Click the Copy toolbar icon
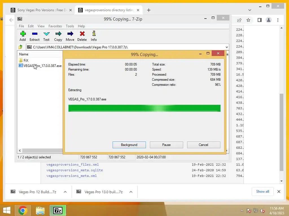This screenshot has height=216, width=289. [58, 36]
